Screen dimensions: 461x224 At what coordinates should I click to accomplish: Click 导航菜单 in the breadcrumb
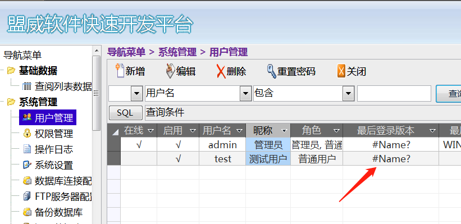[126, 52]
